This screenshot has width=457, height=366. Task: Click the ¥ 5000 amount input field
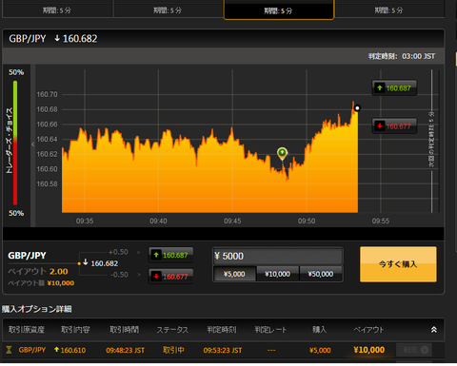[x=278, y=256]
